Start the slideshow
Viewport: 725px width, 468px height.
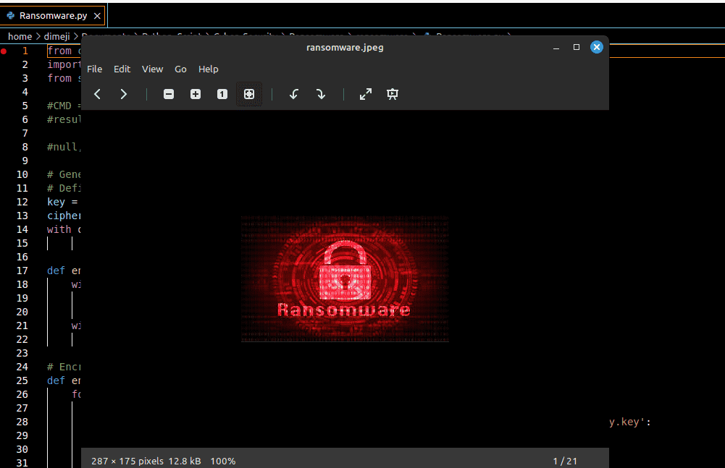pyautogui.click(x=393, y=94)
